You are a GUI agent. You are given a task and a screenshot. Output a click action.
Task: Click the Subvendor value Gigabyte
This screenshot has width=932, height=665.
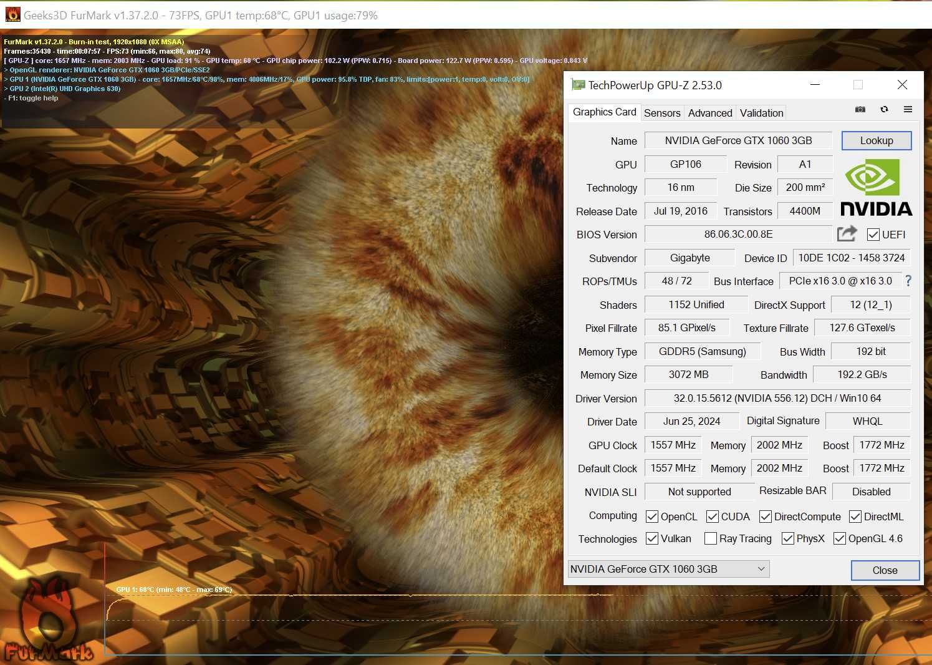[x=689, y=258]
